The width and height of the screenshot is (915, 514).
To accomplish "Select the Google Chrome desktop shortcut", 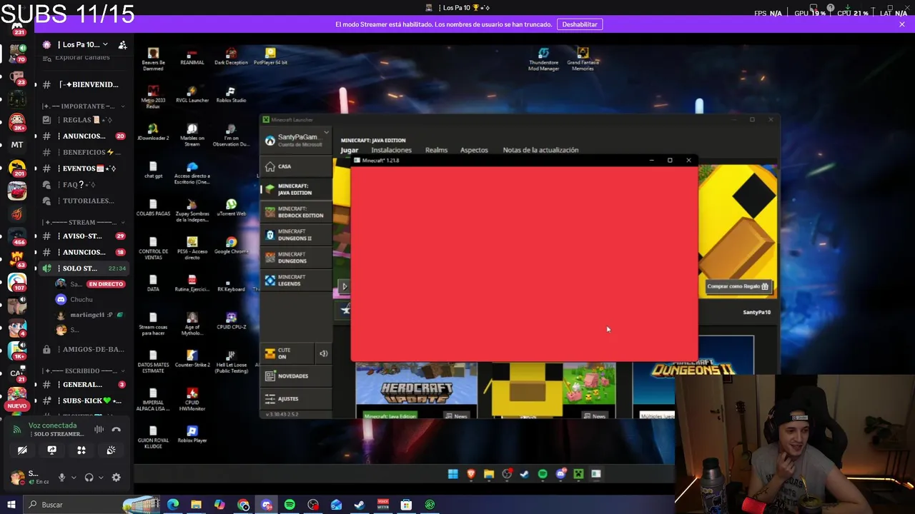I will click(x=231, y=246).
